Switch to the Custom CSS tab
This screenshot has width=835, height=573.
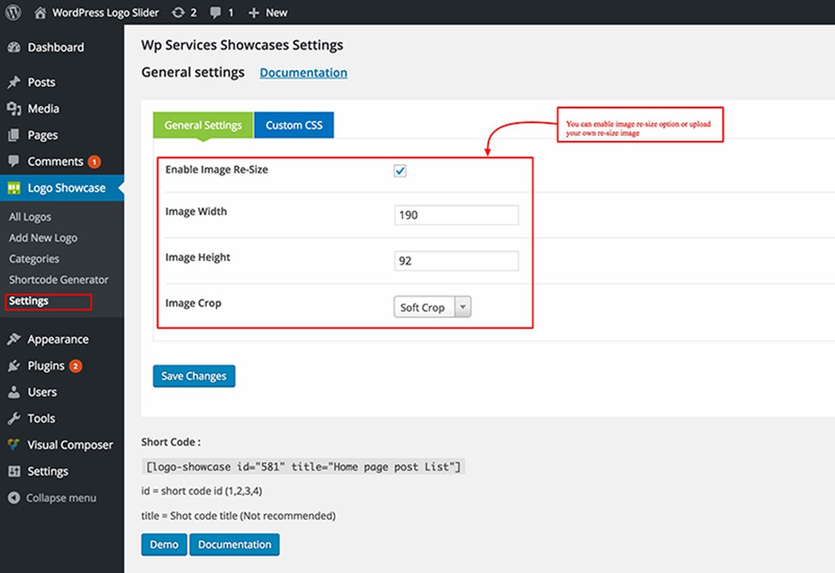coord(294,125)
